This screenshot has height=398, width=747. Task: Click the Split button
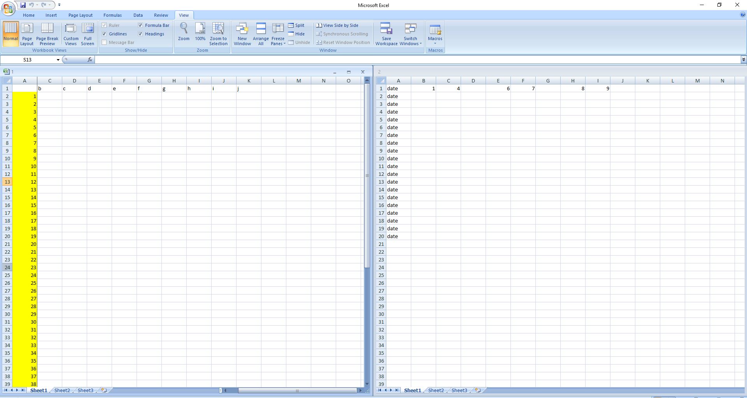pyautogui.click(x=296, y=25)
